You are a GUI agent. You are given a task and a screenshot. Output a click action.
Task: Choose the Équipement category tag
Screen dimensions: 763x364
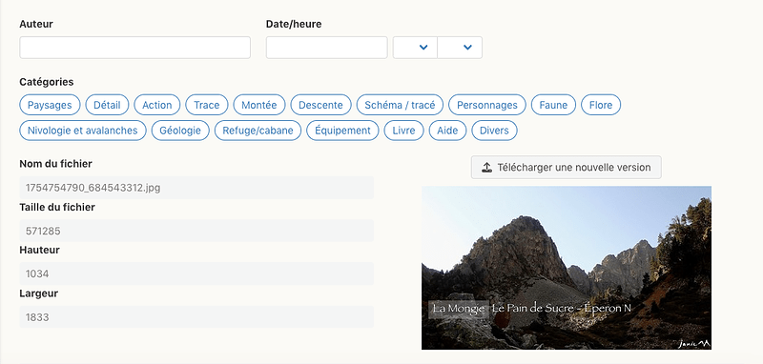coord(342,131)
